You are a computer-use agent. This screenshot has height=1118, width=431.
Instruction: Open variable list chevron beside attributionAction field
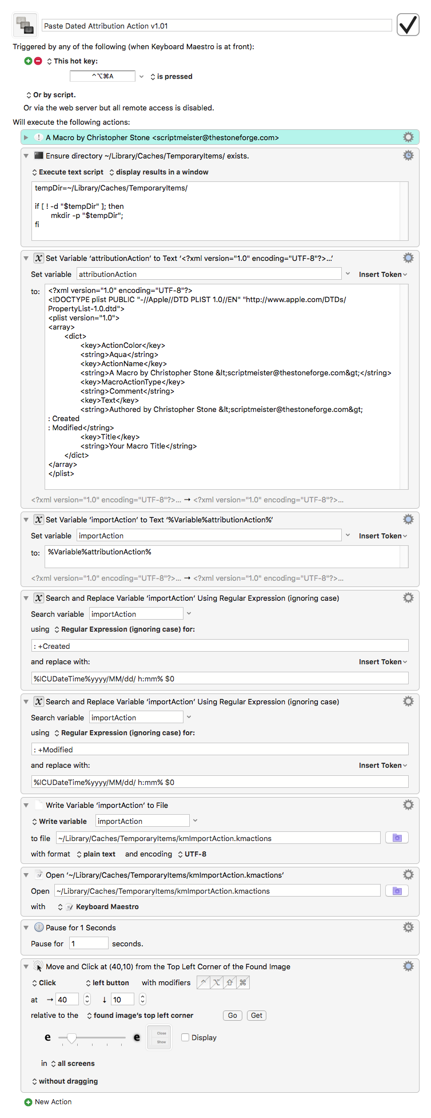coord(348,274)
